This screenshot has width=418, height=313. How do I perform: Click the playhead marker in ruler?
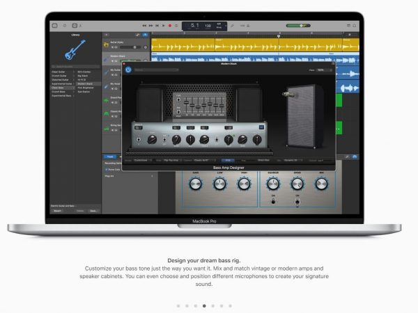[x=279, y=36]
